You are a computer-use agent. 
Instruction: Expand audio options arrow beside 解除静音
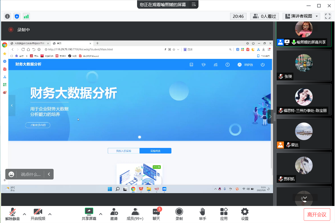click(x=25, y=214)
